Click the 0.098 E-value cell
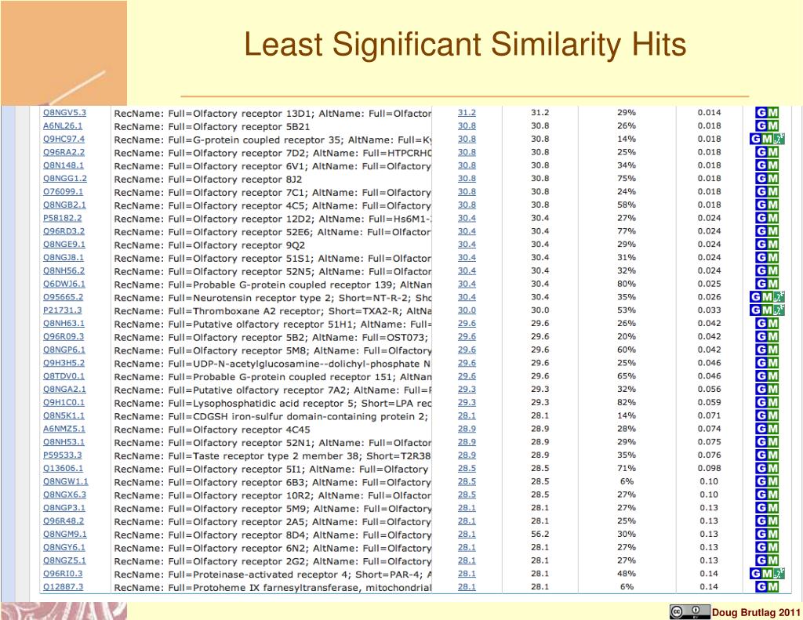 pos(709,468)
